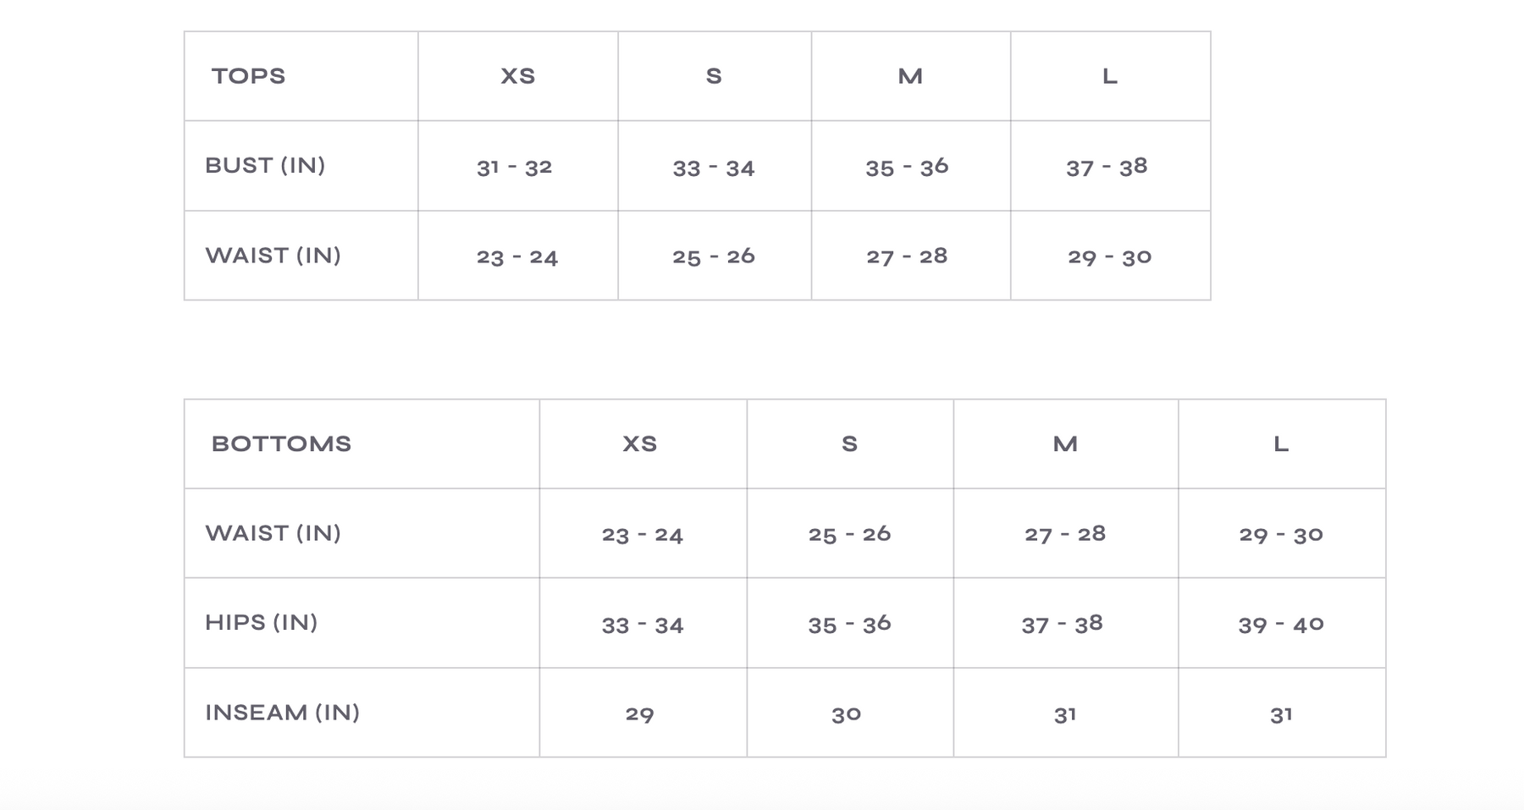Click the small hips measurement 35 - 36

click(x=849, y=625)
